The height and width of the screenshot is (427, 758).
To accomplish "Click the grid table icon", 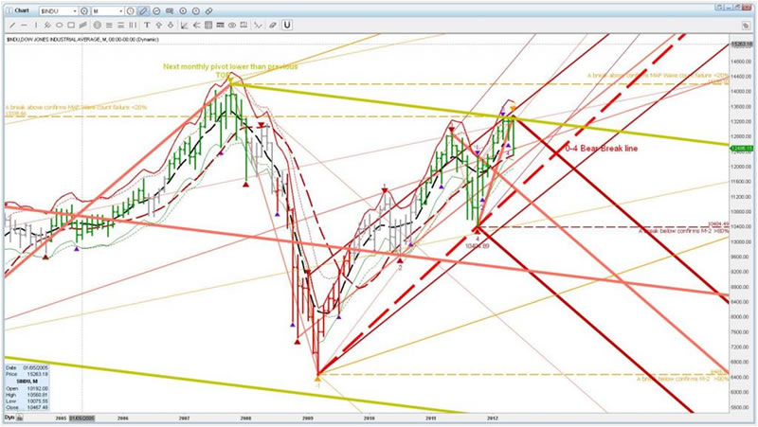I will point(208,26).
